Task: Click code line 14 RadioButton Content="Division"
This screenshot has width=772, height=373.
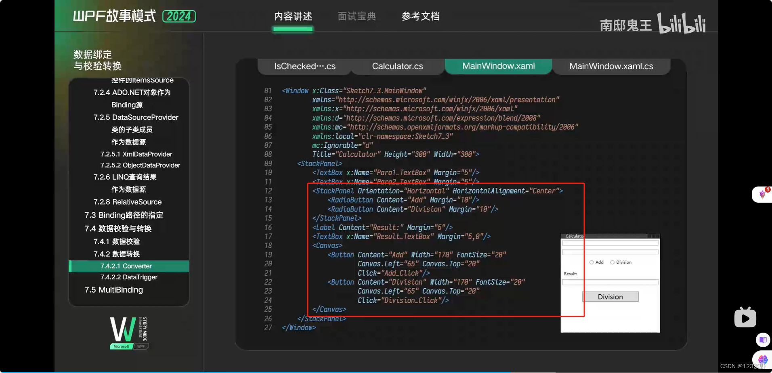Action: point(413,209)
